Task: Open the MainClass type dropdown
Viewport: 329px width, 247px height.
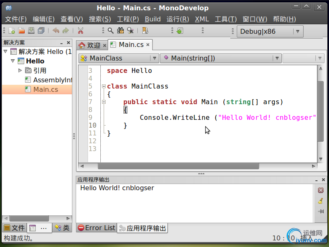Action: point(118,58)
